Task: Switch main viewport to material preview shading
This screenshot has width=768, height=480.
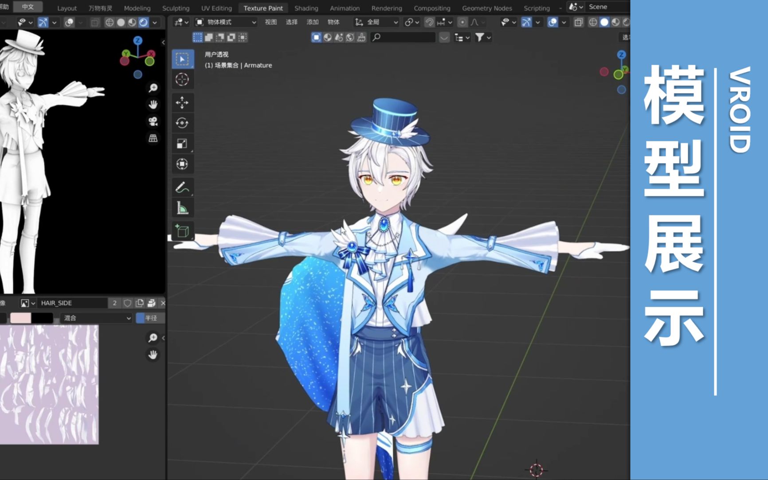Action: [616, 22]
